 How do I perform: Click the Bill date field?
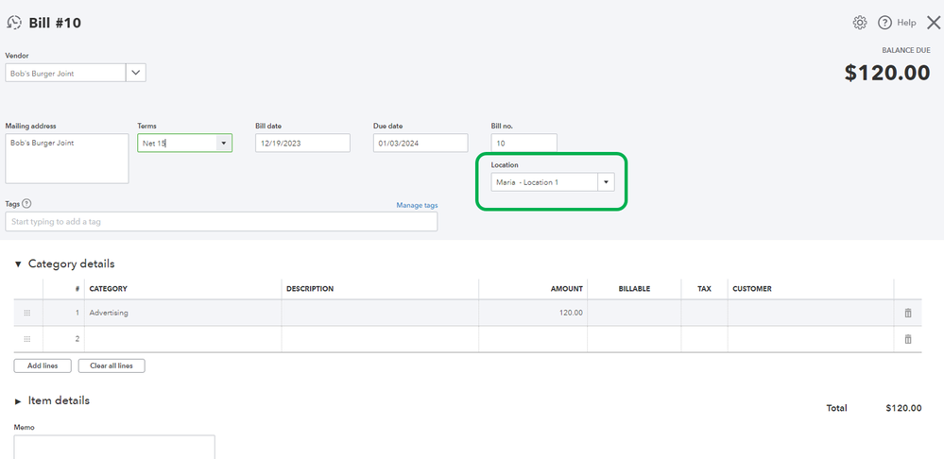coord(302,143)
